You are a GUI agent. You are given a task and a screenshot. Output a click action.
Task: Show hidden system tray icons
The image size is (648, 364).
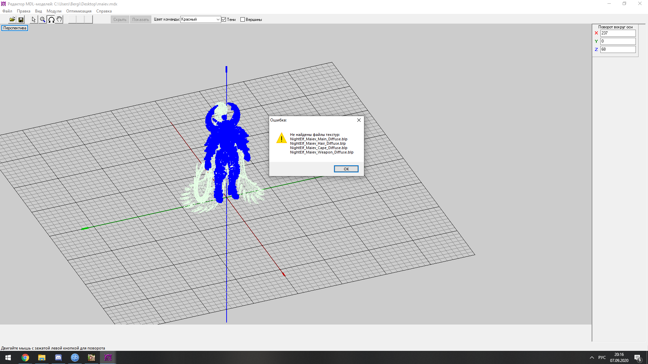click(592, 358)
